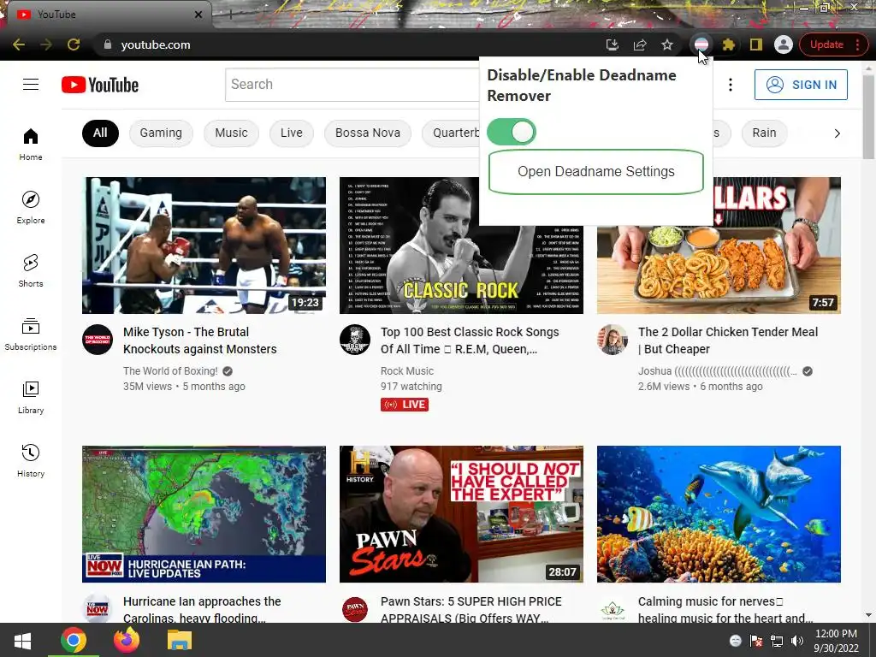Image resolution: width=876 pixels, height=657 pixels.
Task: Click the Hurricane Ian approaches video title
Action: click(x=202, y=609)
